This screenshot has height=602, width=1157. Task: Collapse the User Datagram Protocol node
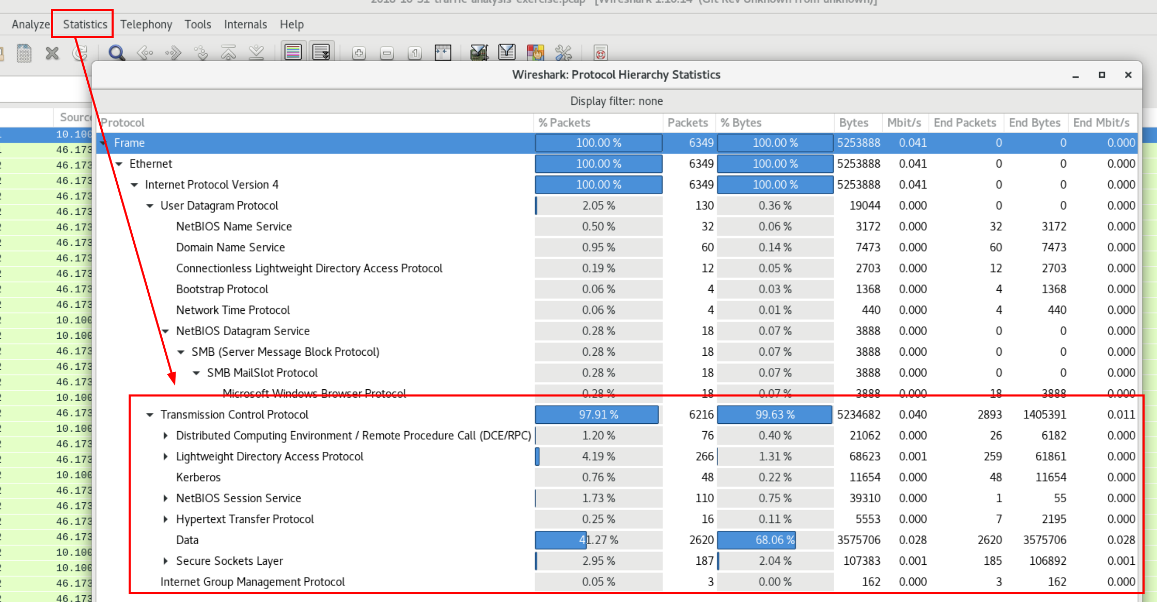(x=150, y=205)
